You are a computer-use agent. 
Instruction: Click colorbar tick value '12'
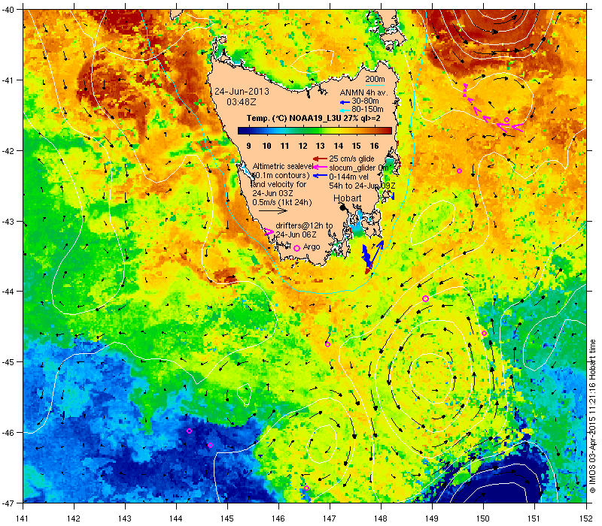pos(303,146)
